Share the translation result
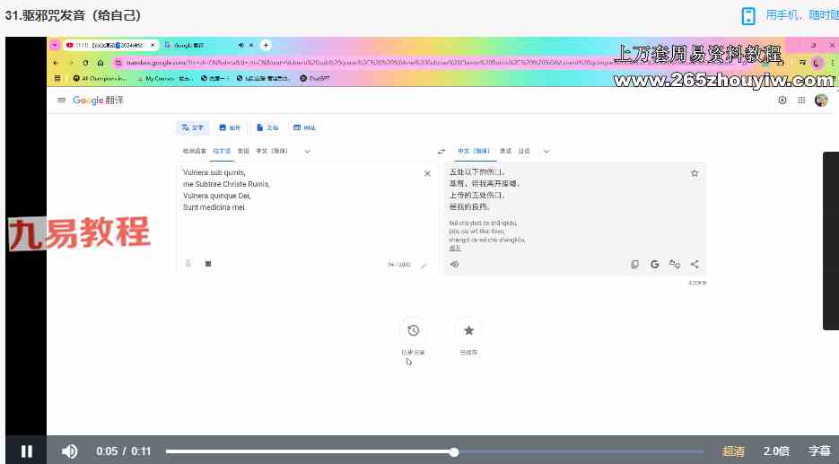Screen dimensions: 839x464 point(695,264)
